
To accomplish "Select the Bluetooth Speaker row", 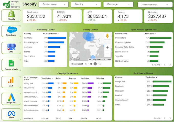I will (x=143, y=42).
